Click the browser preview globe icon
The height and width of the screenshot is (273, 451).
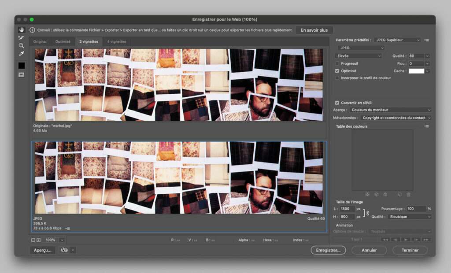tap(64, 250)
